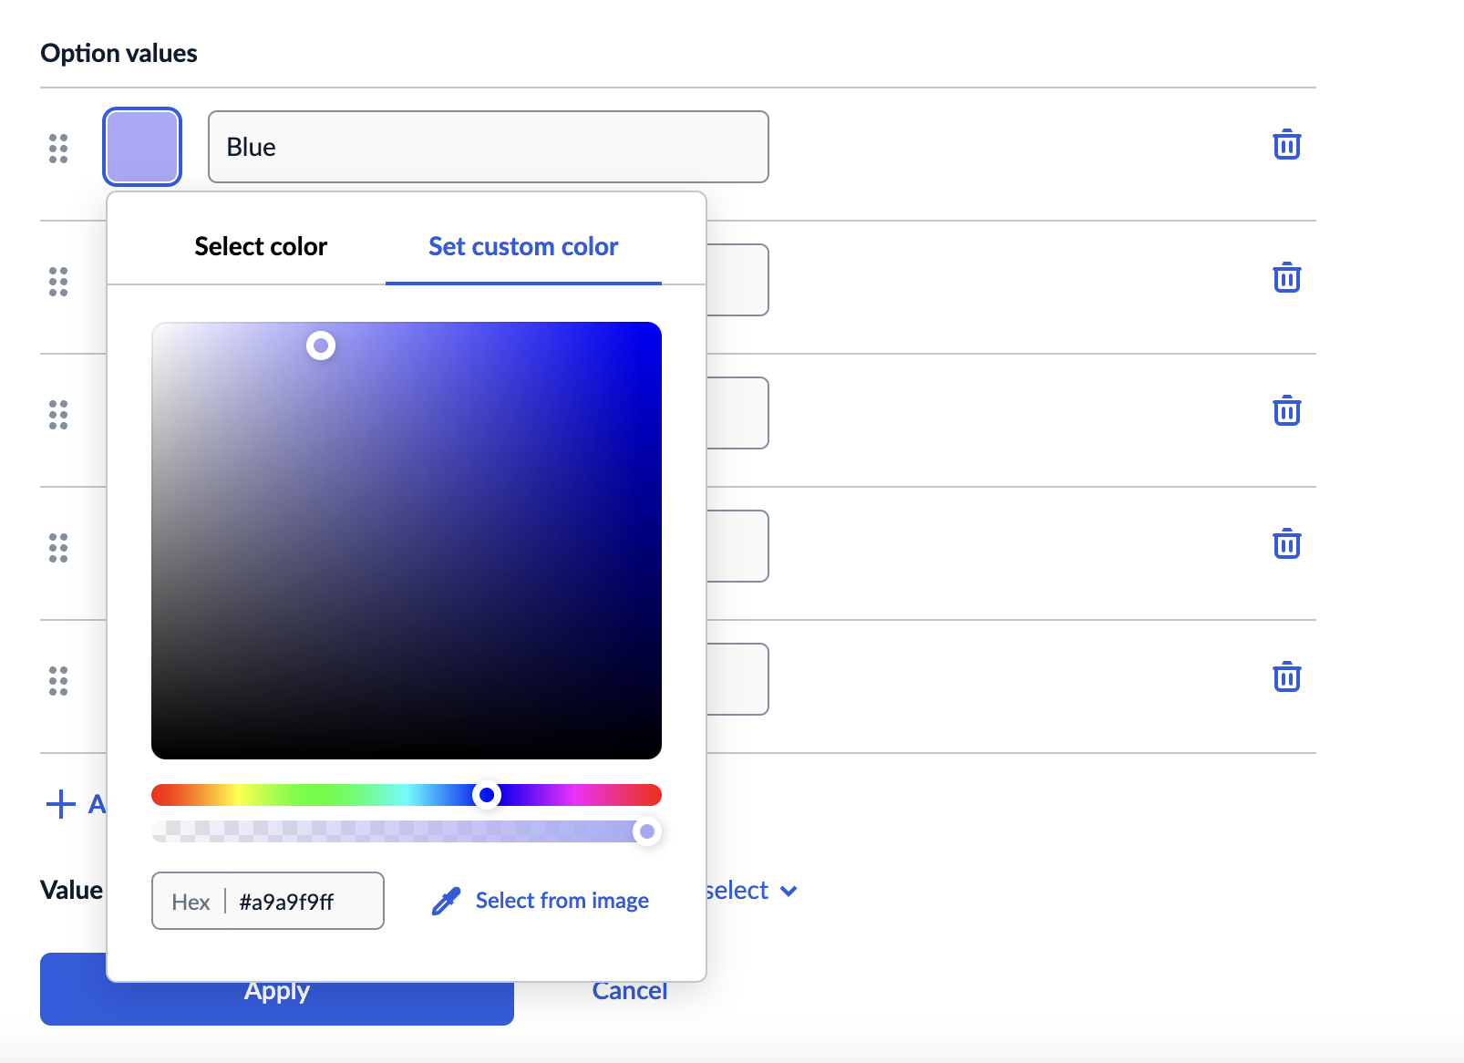Switch to the Set custom color tab
Image resolution: width=1464 pixels, height=1063 pixels.
(x=521, y=246)
